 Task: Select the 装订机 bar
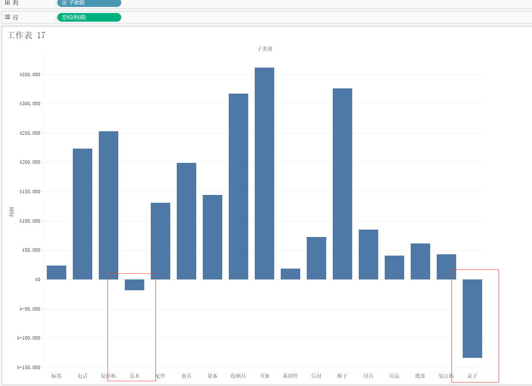[x=446, y=267]
